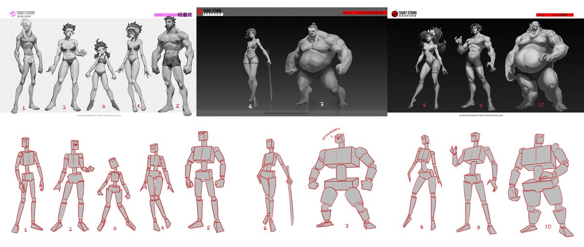Select the artist name 杨童欣 label
Screen dimensions: 584x247
click(x=185, y=15)
